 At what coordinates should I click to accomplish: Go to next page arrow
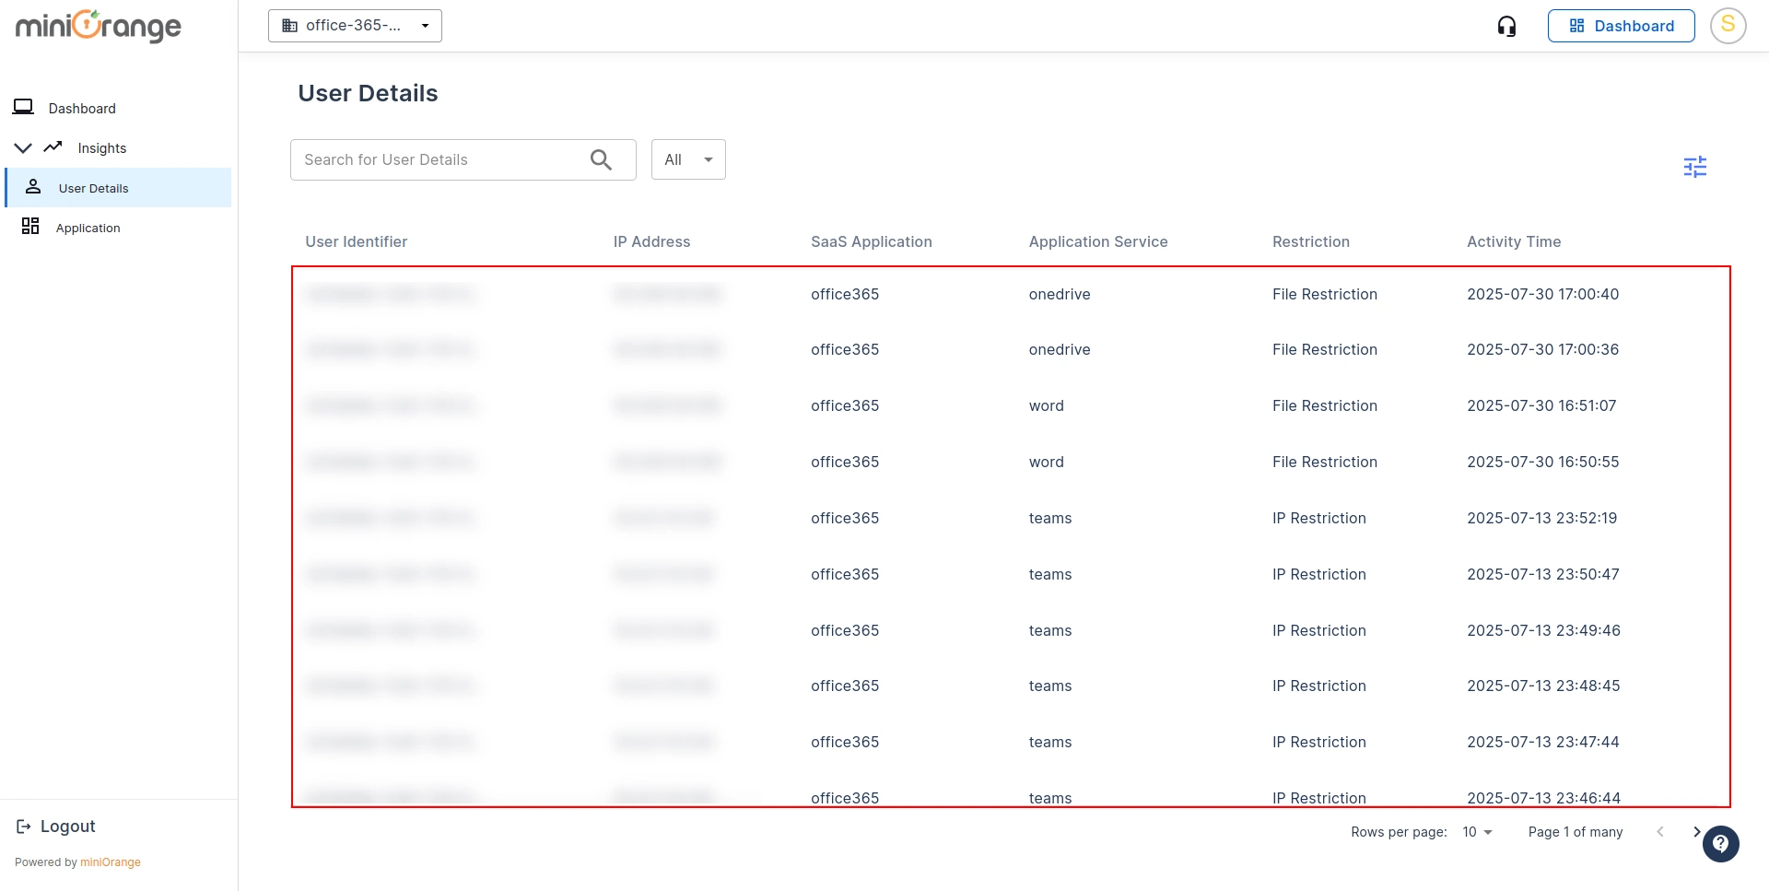pos(1696,831)
